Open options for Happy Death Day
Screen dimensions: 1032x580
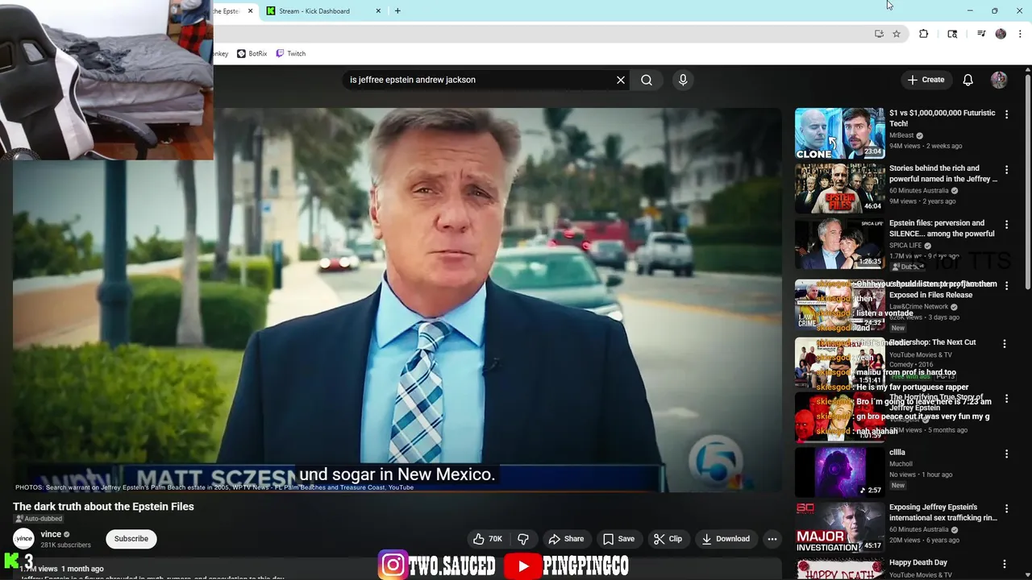(x=1005, y=564)
